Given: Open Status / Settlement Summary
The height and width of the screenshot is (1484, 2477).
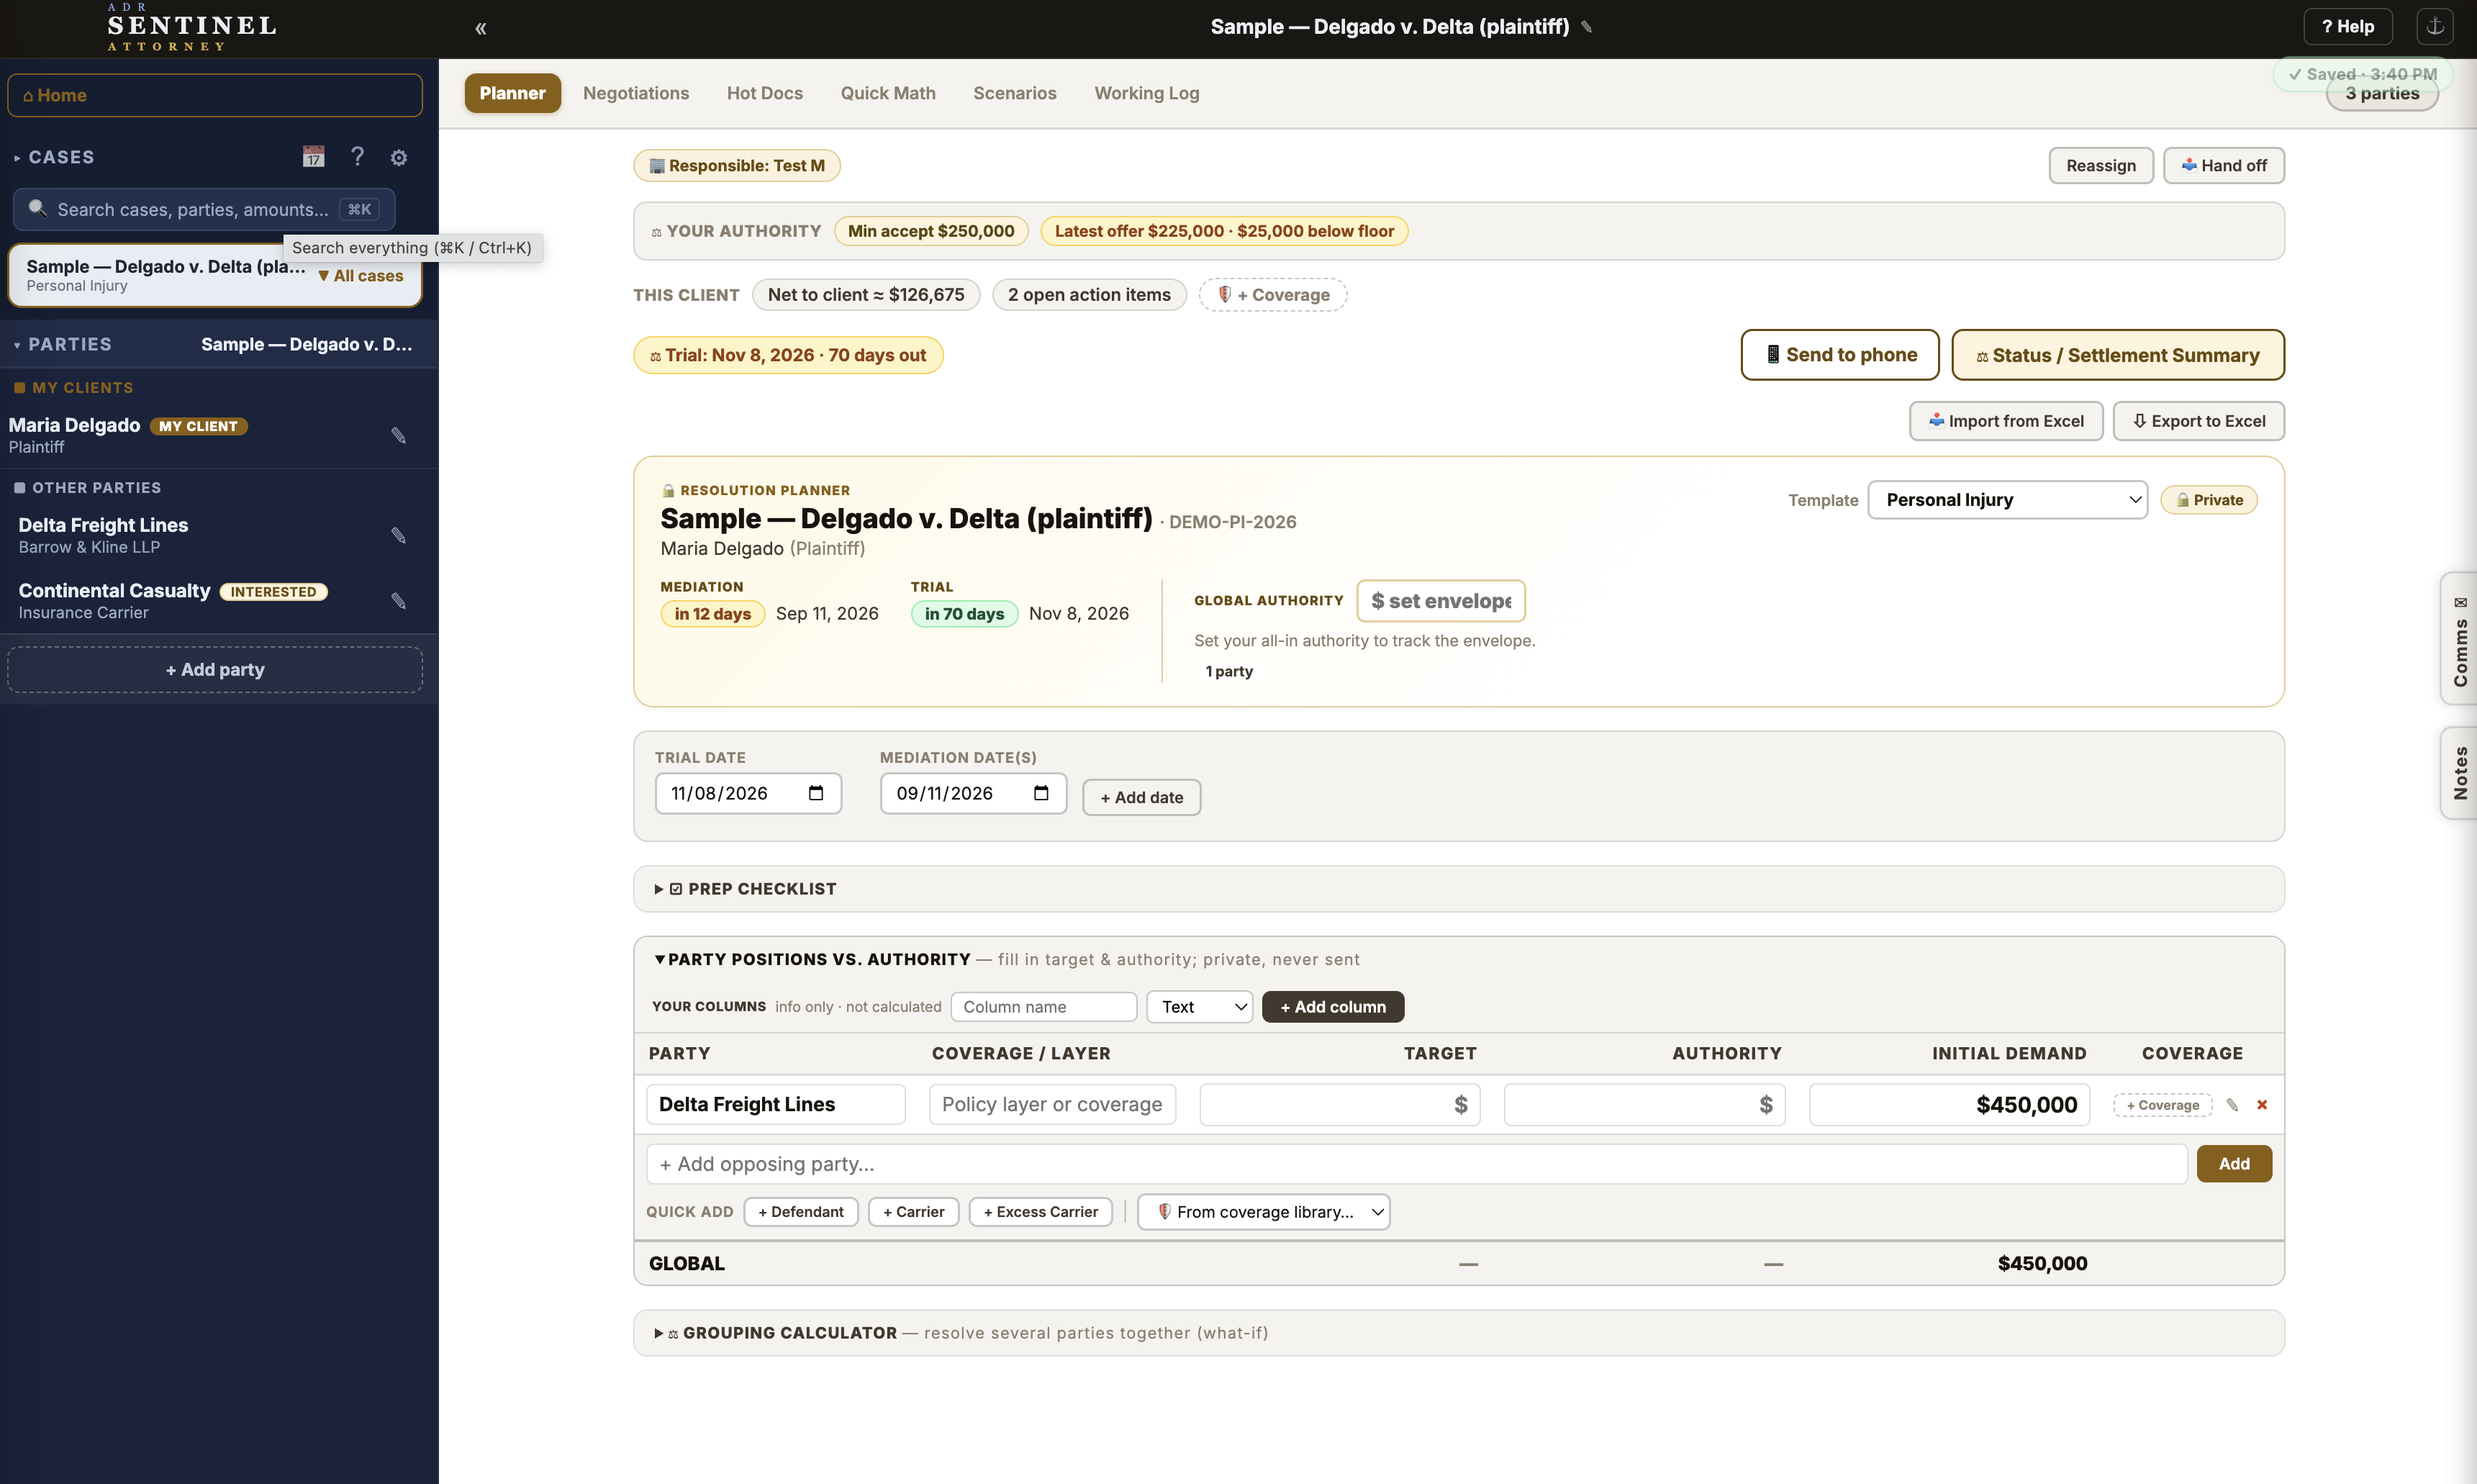Looking at the screenshot, I should [x=2118, y=355].
